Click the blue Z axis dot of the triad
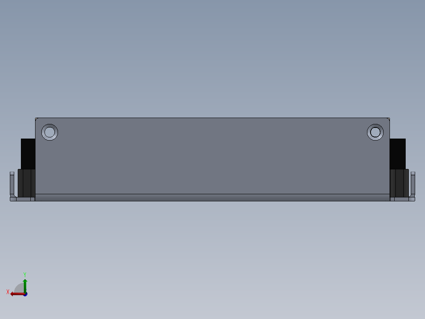The image size is (425, 319). click(26, 295)
